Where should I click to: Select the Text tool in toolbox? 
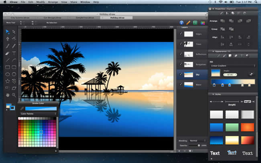coord(14,53)
